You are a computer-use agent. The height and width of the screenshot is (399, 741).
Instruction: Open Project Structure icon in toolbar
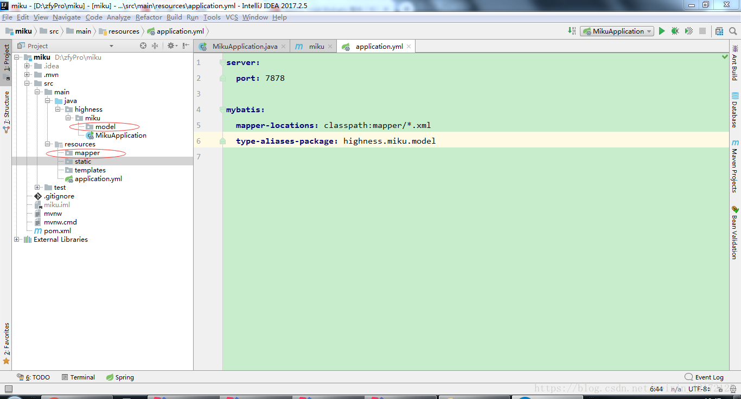pyautogui.click(x=719, y=31)
